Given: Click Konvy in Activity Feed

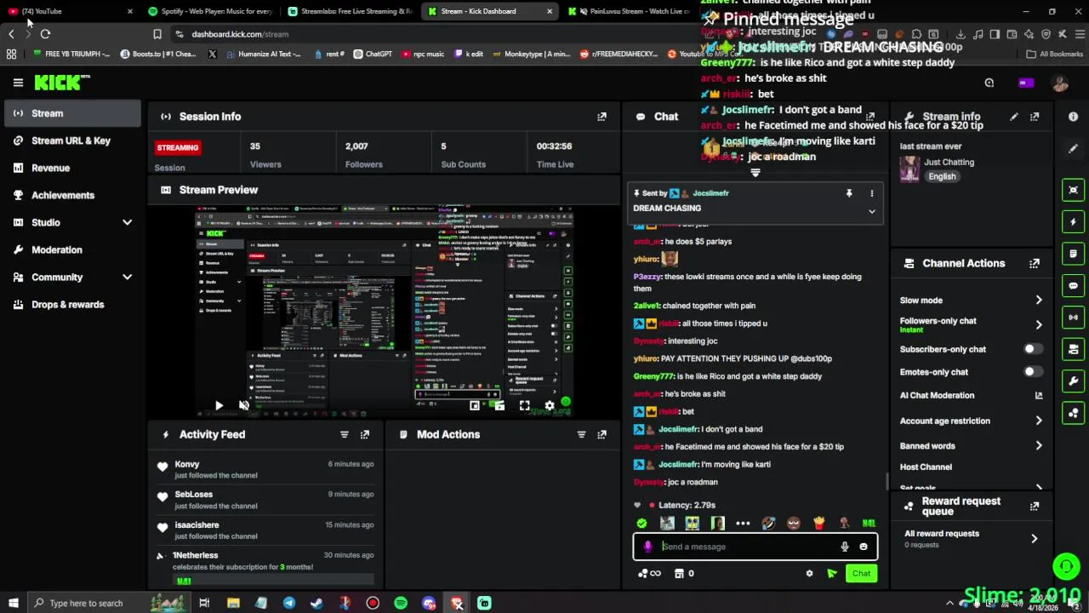Looking at the screenshot, I should (187, 464).
